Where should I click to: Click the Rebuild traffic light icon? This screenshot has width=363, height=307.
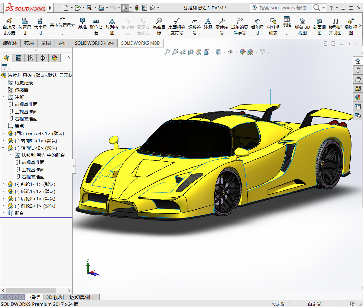[137, 8]
